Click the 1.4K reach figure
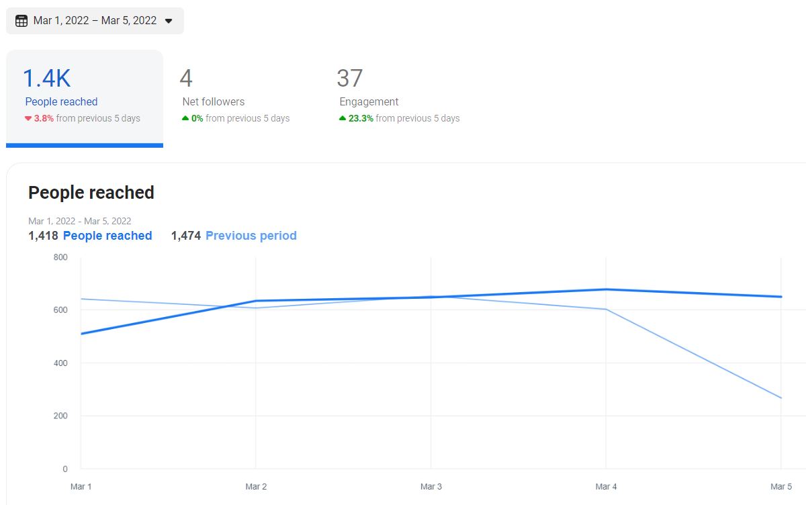806x505 pixels. pos(47,79)
